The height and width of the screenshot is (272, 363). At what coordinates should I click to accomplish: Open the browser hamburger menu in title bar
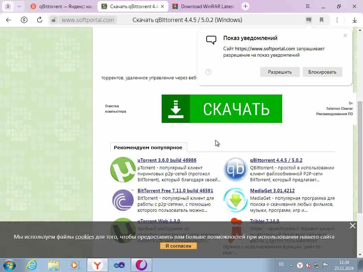click(308, 6)
